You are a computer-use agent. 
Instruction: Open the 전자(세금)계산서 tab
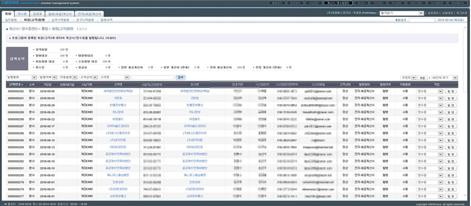[x=89, y=14]
